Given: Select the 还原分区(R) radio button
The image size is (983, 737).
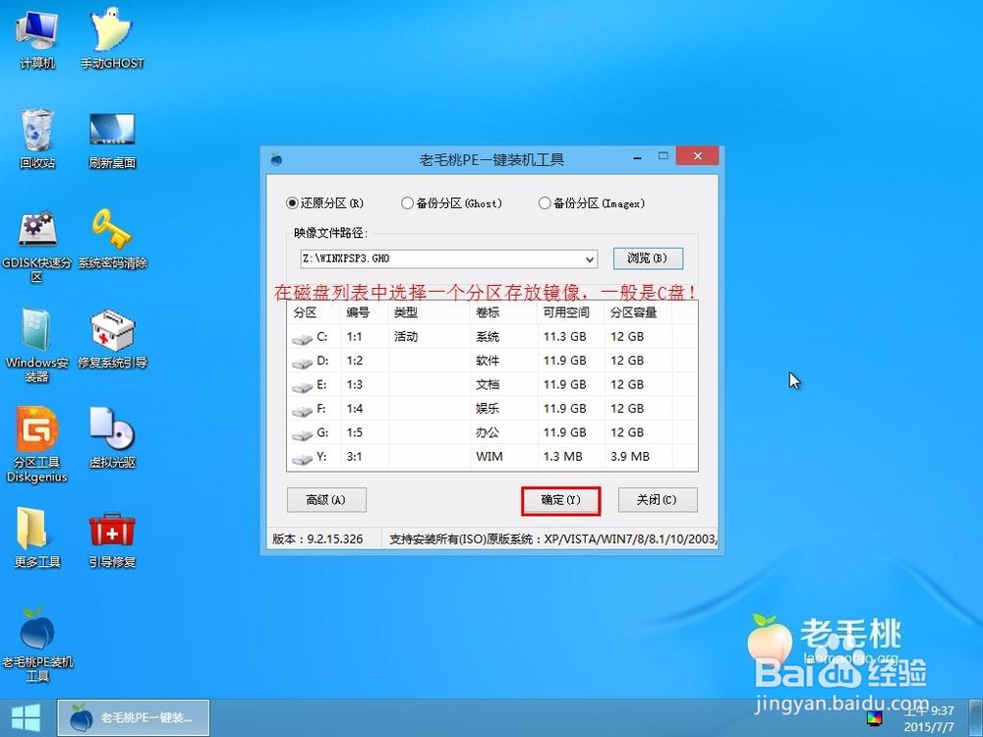Looking at the screenshot, I should [292, 203].
